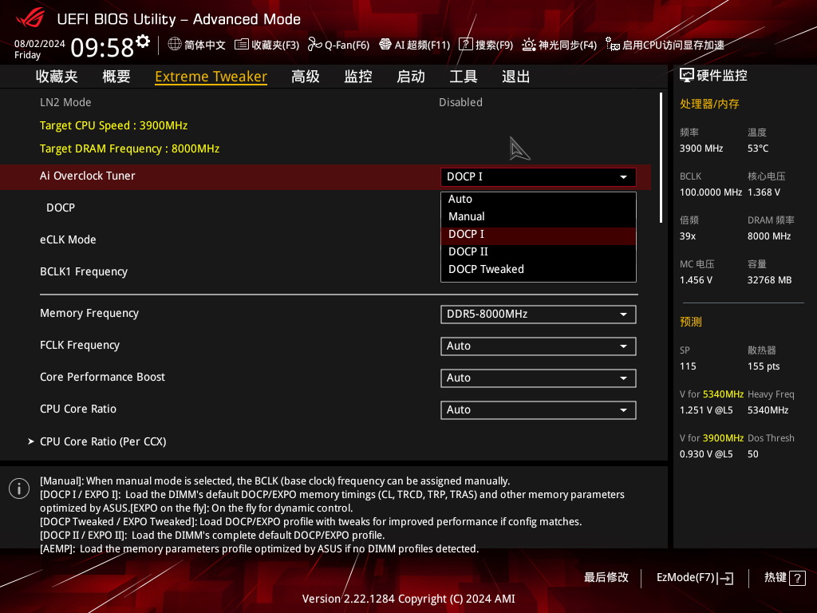This screenshot has width=817, height=613.
Task: Open favorites list icon (F3)
Action: click(241, 45)
